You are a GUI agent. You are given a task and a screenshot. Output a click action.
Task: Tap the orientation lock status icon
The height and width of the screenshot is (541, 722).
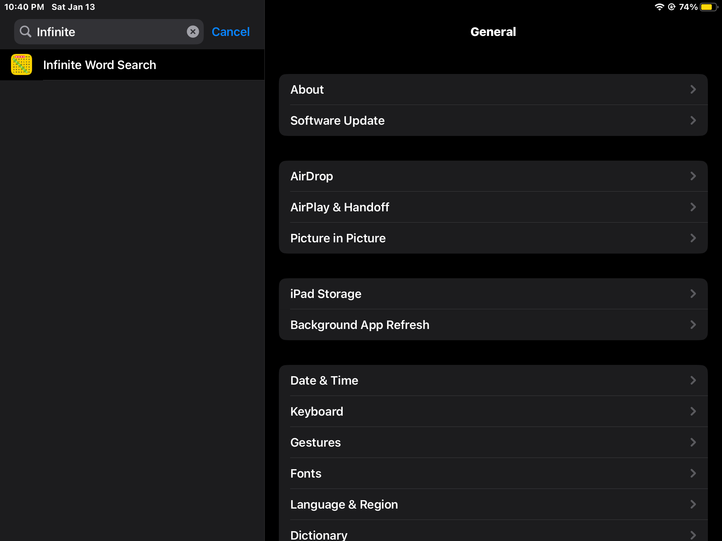672,7
